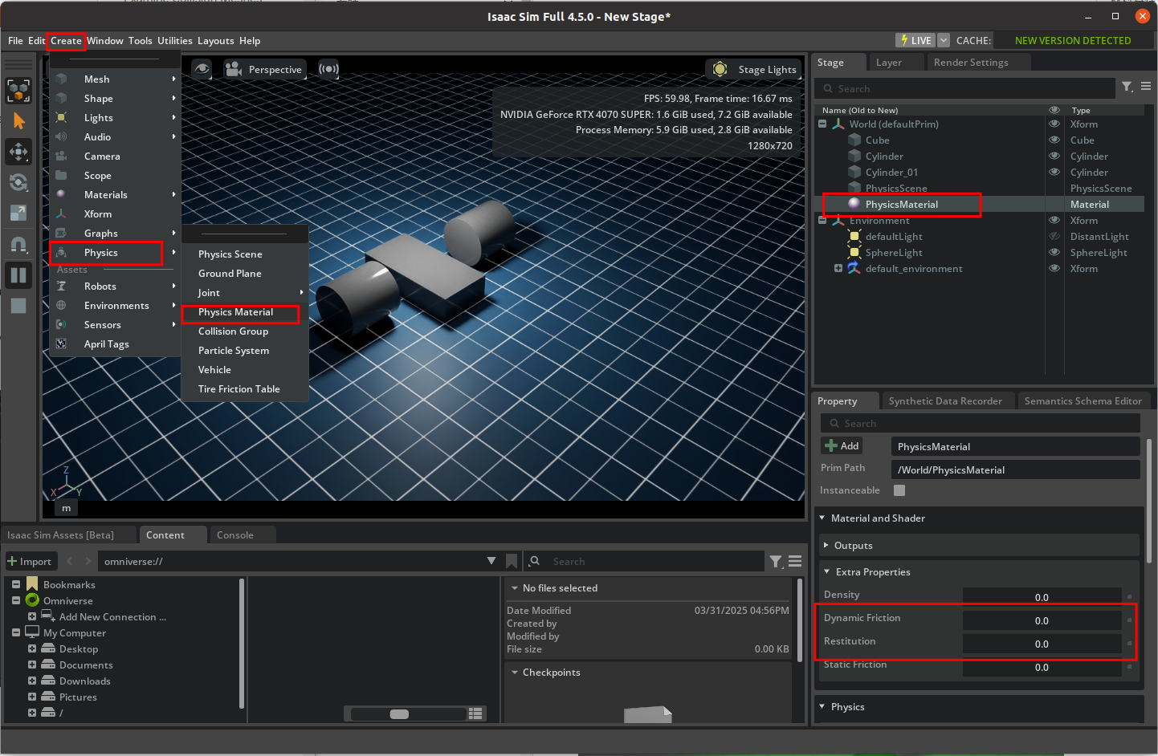Expand the Desktop folder in tree
This screenshot has width=1158, height=756.
click(32, 648)
